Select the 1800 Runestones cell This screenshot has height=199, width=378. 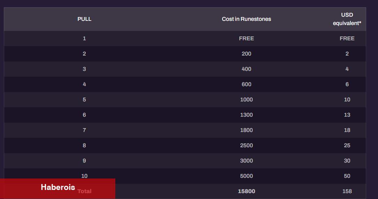coord(246,130)
